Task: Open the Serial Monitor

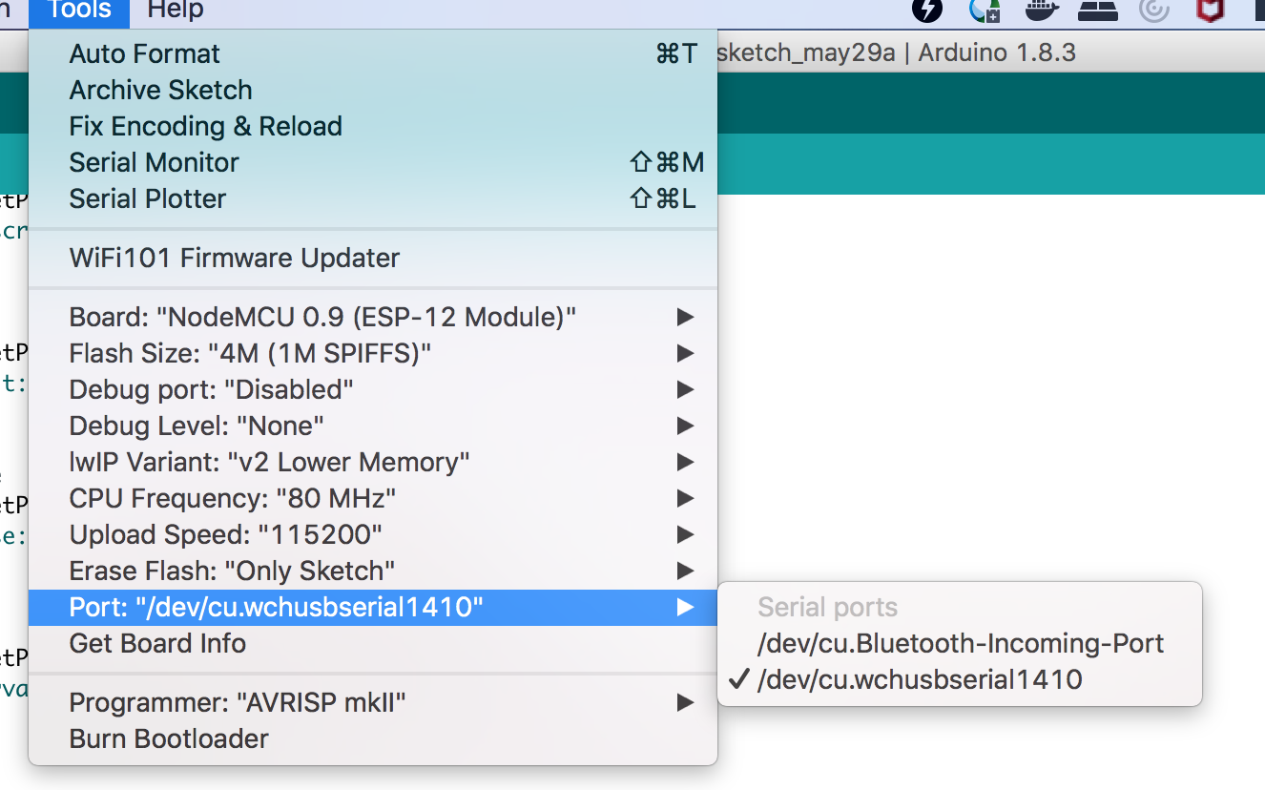Action: pos(373,163)
